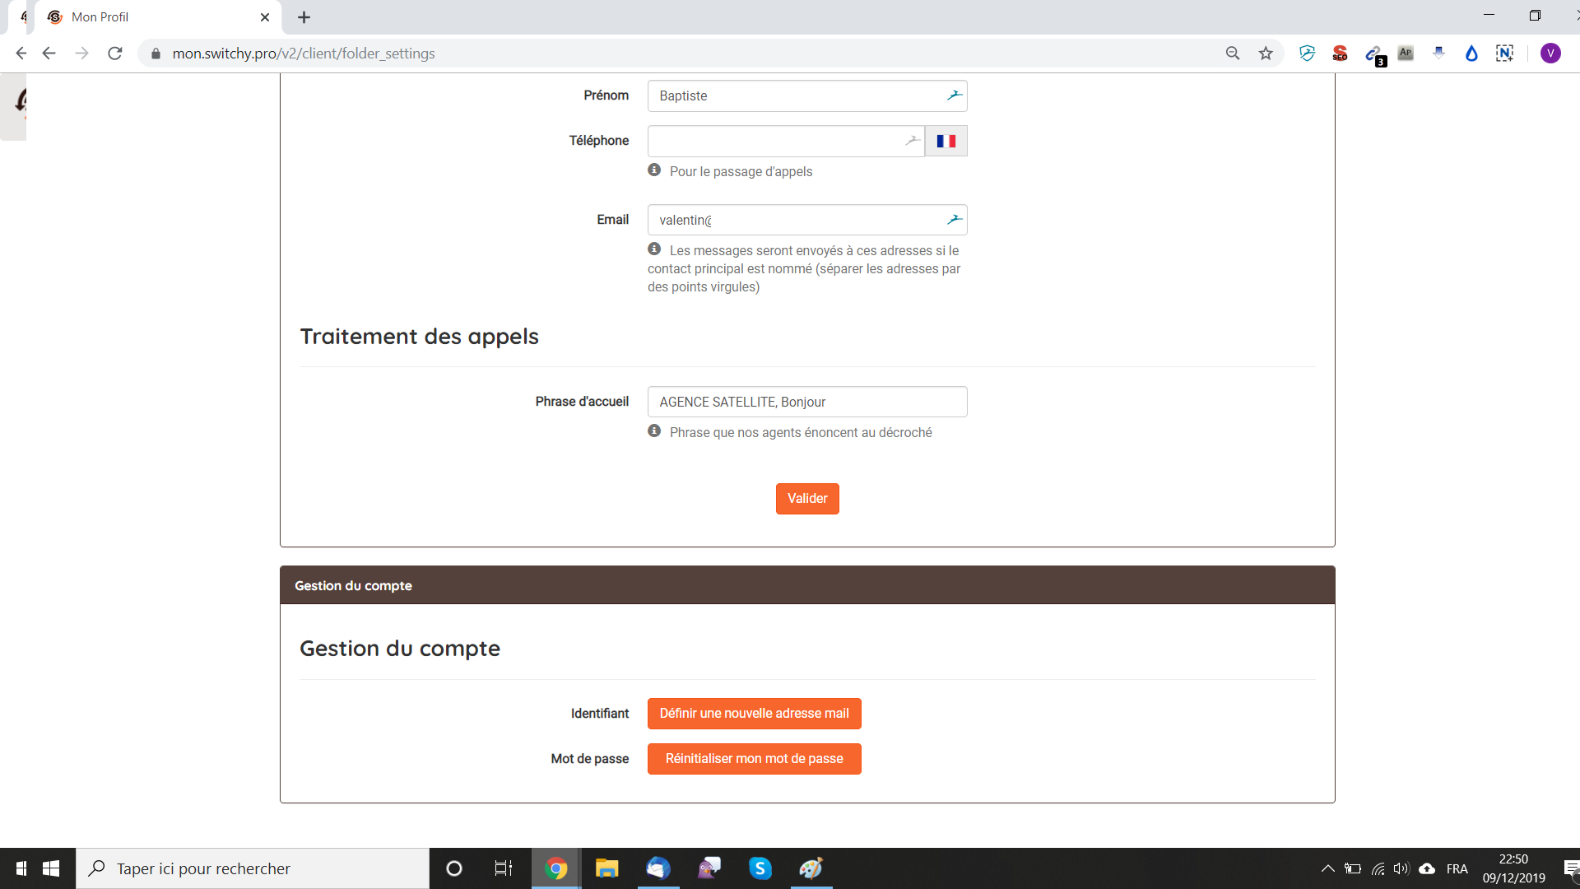The image size is (1580, 889).
Task: Open the OneDrive cloud tray icon
Action: click(1427, 868)
